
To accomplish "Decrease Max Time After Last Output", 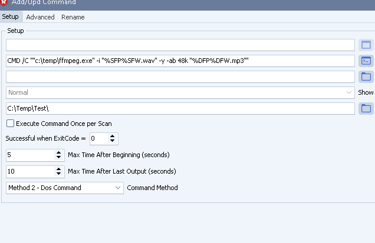I will [58, 174].
